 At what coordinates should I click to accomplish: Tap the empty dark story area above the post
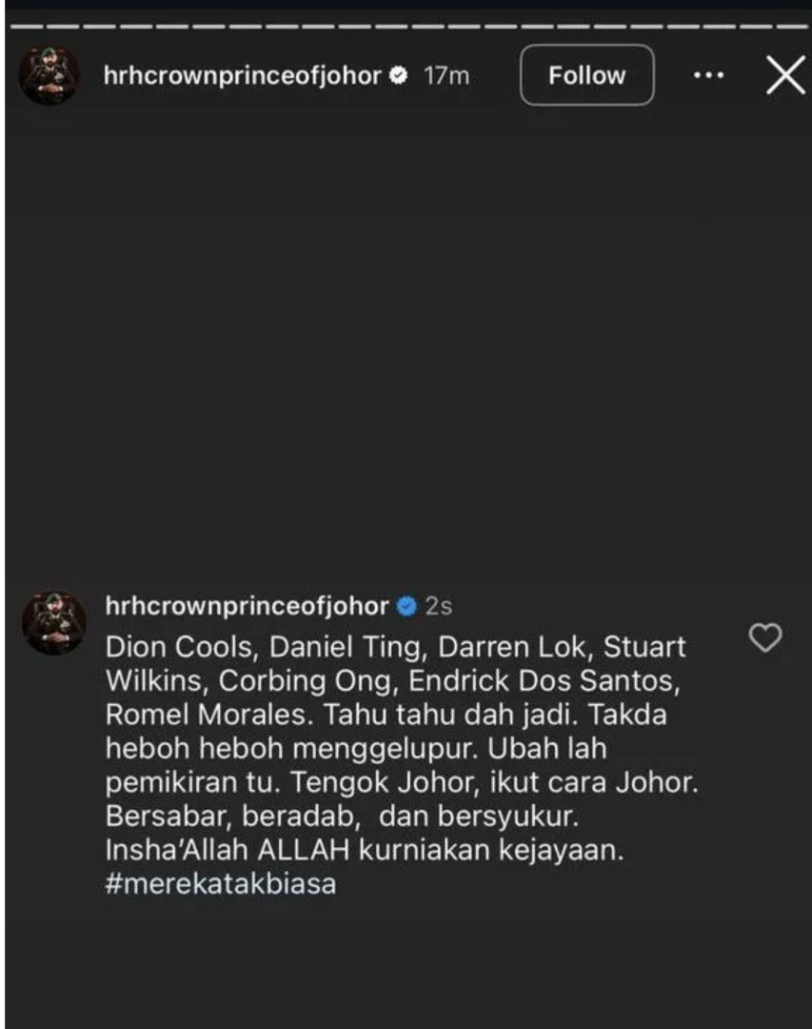point(406,333)
